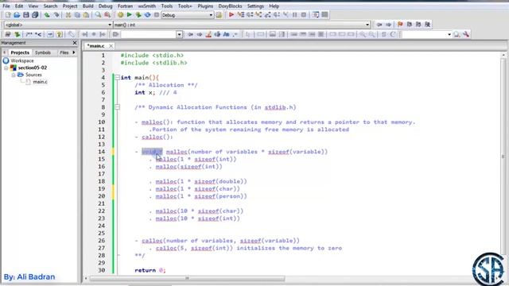Click the lightbulb toolbar icon
Viewport: 509px width, 286px height.
(59, 34)
